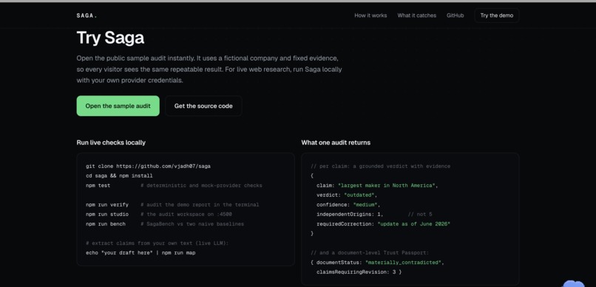The height and width of the screenshot is (287, 596).
Task: Click the outdated verdict value
Action: [x=360, y=195]
